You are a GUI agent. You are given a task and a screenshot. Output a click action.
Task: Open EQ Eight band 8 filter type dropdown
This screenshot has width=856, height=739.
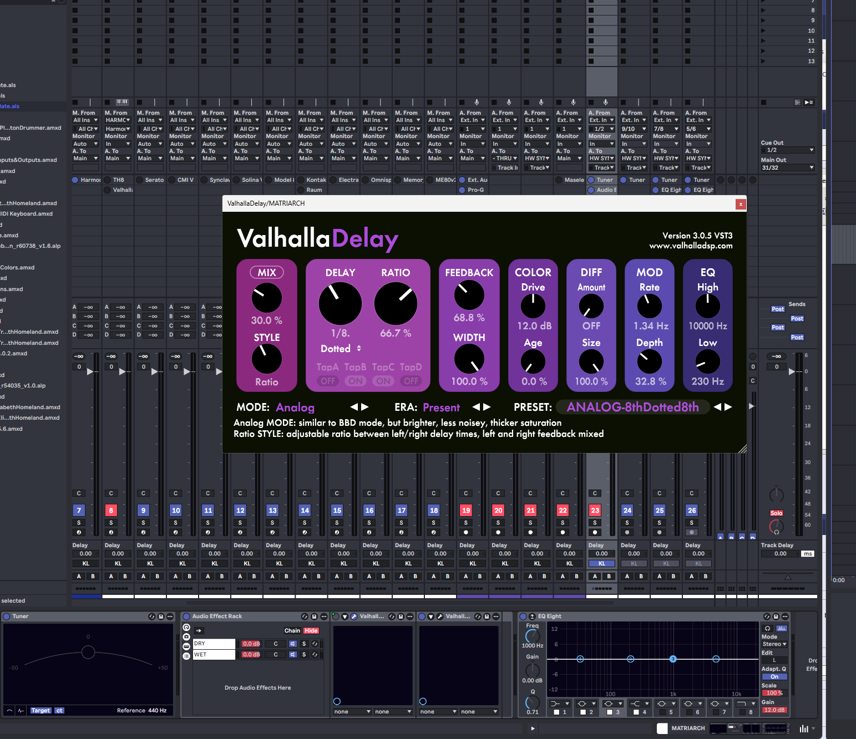(746, 704)
